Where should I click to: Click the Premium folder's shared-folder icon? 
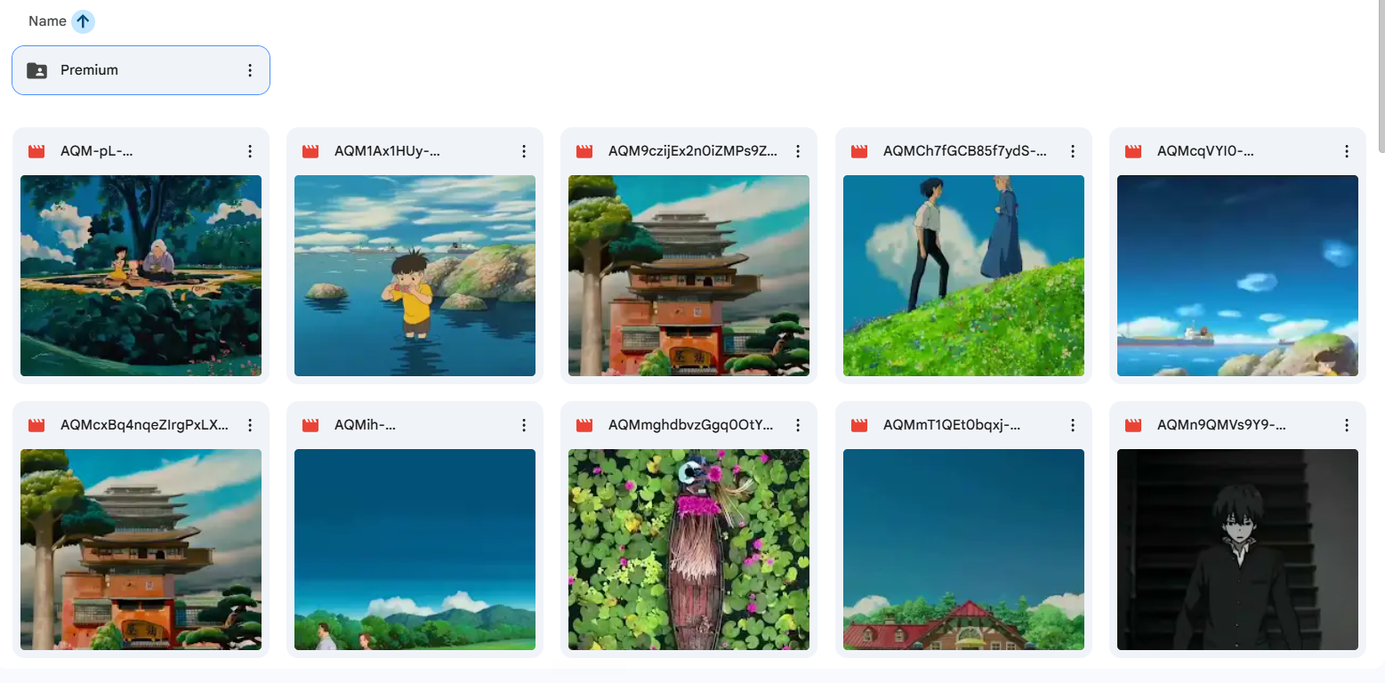(36, 70)
